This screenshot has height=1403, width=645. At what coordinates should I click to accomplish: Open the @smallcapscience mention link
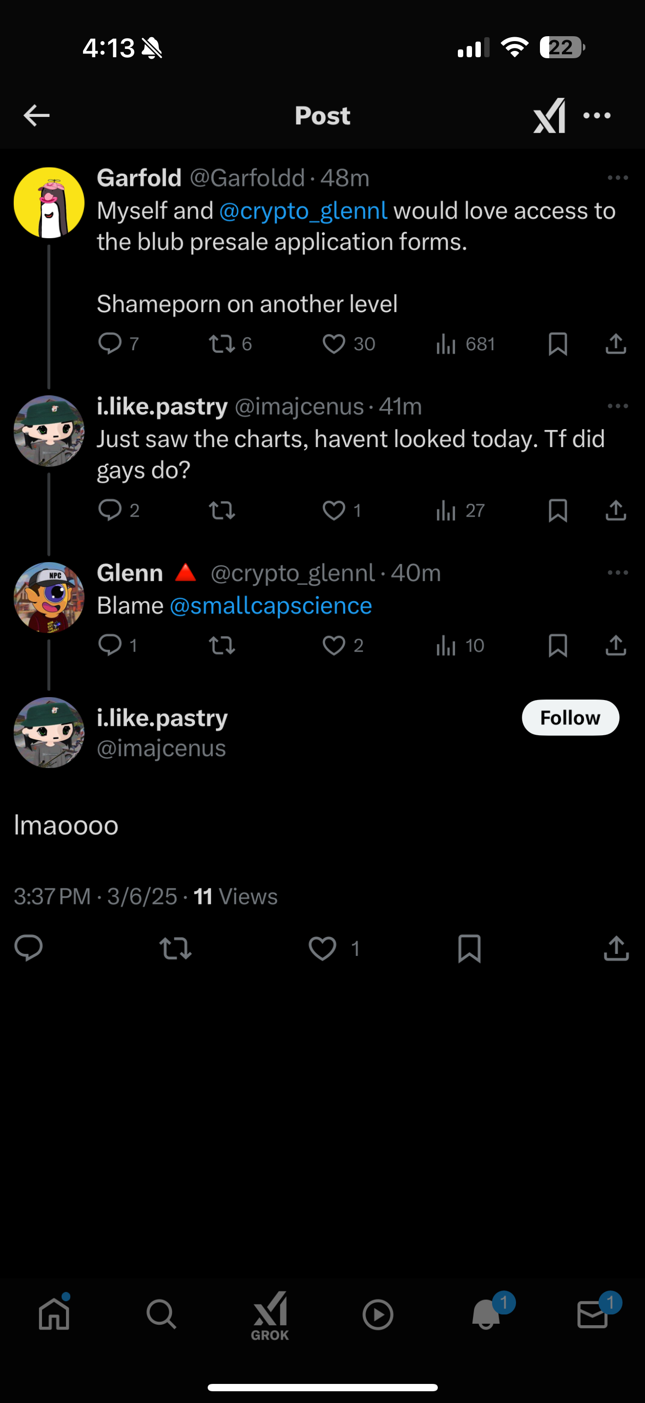click(271, 606)
